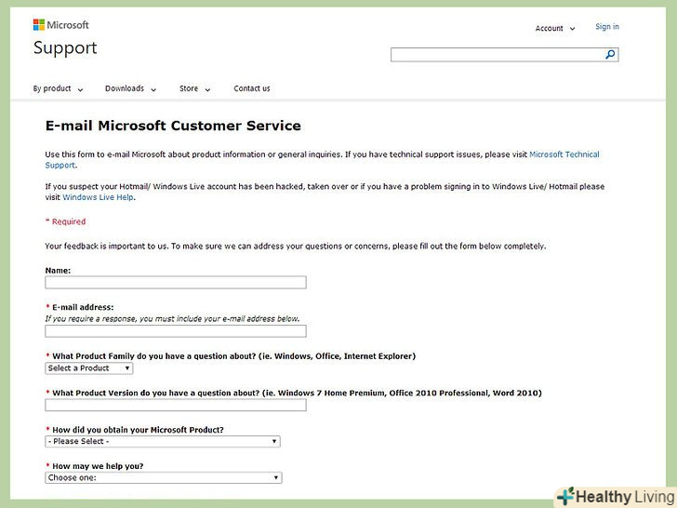Expand the By product menu
This screenshot has height=508, width=677.
click(58, 89)
